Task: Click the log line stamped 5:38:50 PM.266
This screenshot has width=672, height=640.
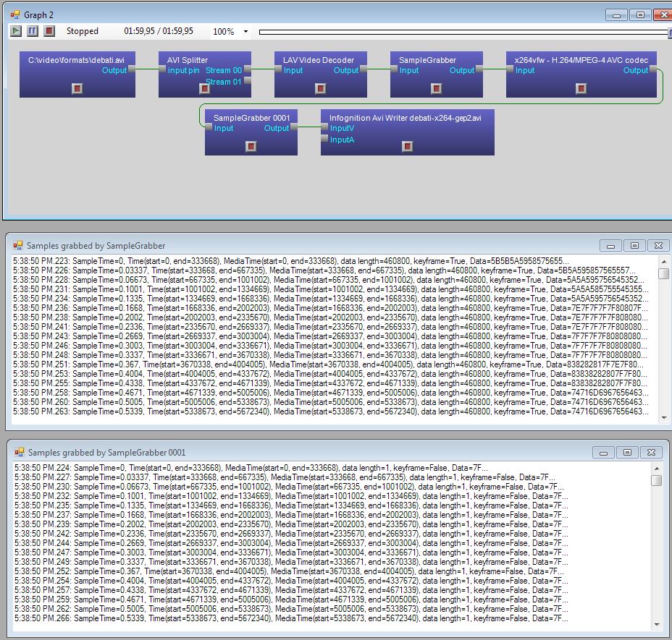Action: click(x=291, y=618)
